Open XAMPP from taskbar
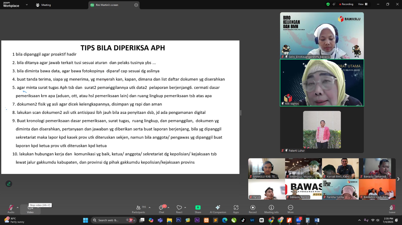 pyautogui.click(x=206, y=220)
